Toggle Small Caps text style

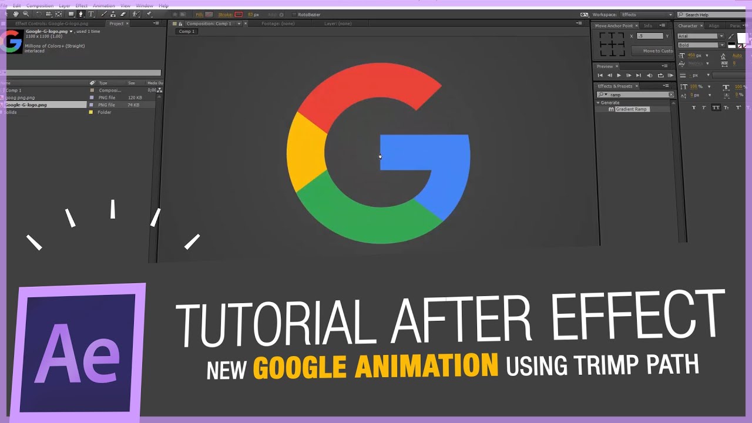tap(726, 108)
